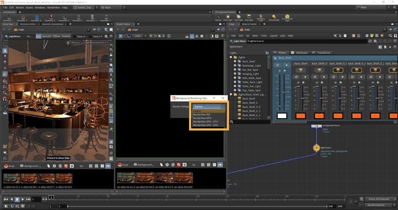This screenshot has height=210, width=398.
Task: Open the RenderMan menu
Action: point(54,7)
